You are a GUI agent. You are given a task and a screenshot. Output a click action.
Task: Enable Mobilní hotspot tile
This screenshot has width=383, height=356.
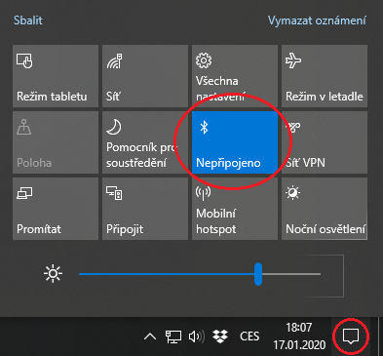(235, 209)
